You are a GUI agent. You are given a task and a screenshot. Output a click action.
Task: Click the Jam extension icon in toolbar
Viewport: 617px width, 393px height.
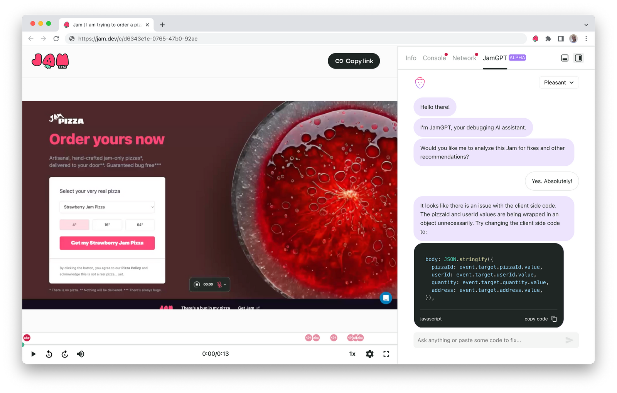[x=535, y=39]
